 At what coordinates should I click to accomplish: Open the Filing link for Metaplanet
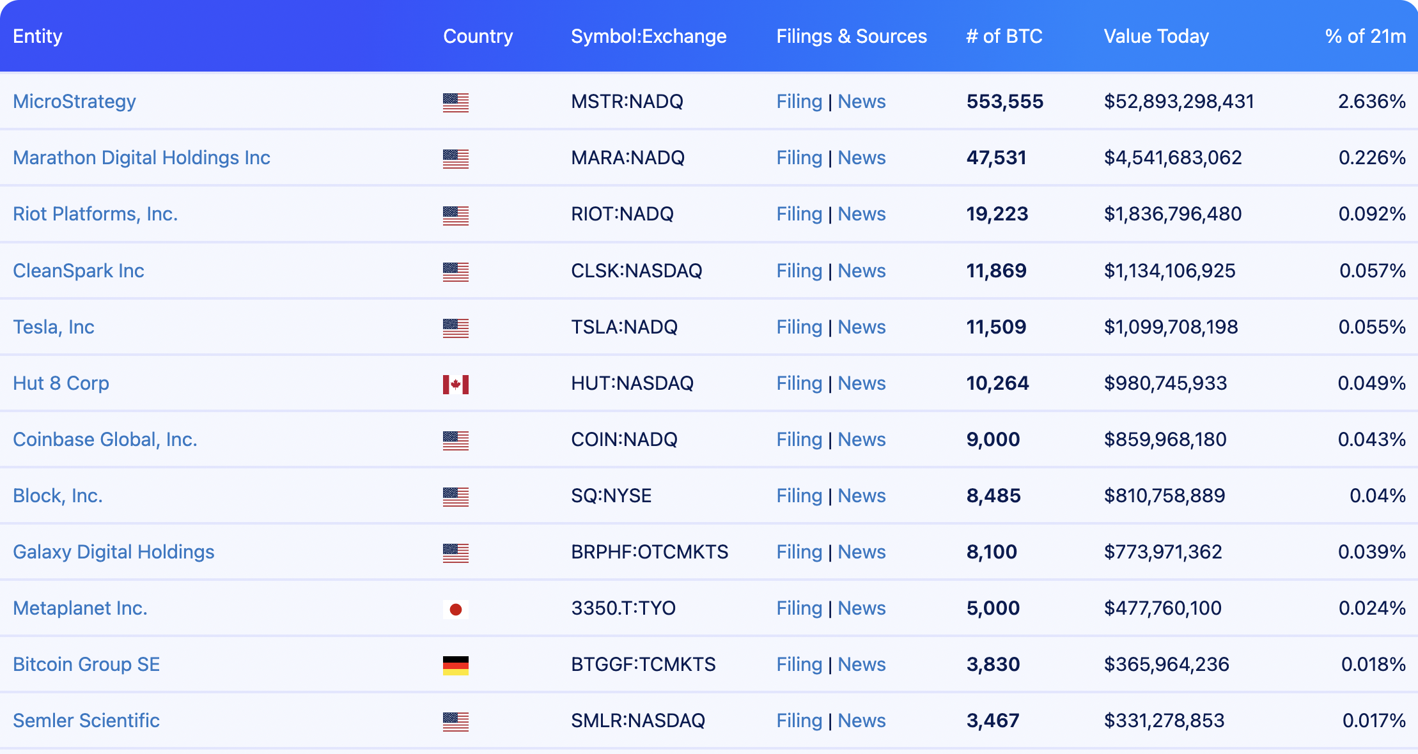click(x=799, y=608)
